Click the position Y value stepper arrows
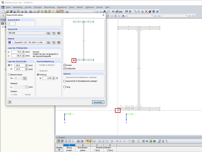The width and height of the screenshot is (202, 152). (x=26, y=65)
